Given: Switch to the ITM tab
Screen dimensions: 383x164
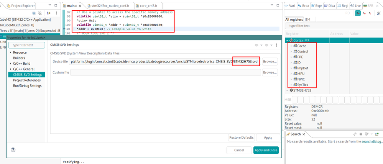Looking at the screenshot, I should click(307, 19).
